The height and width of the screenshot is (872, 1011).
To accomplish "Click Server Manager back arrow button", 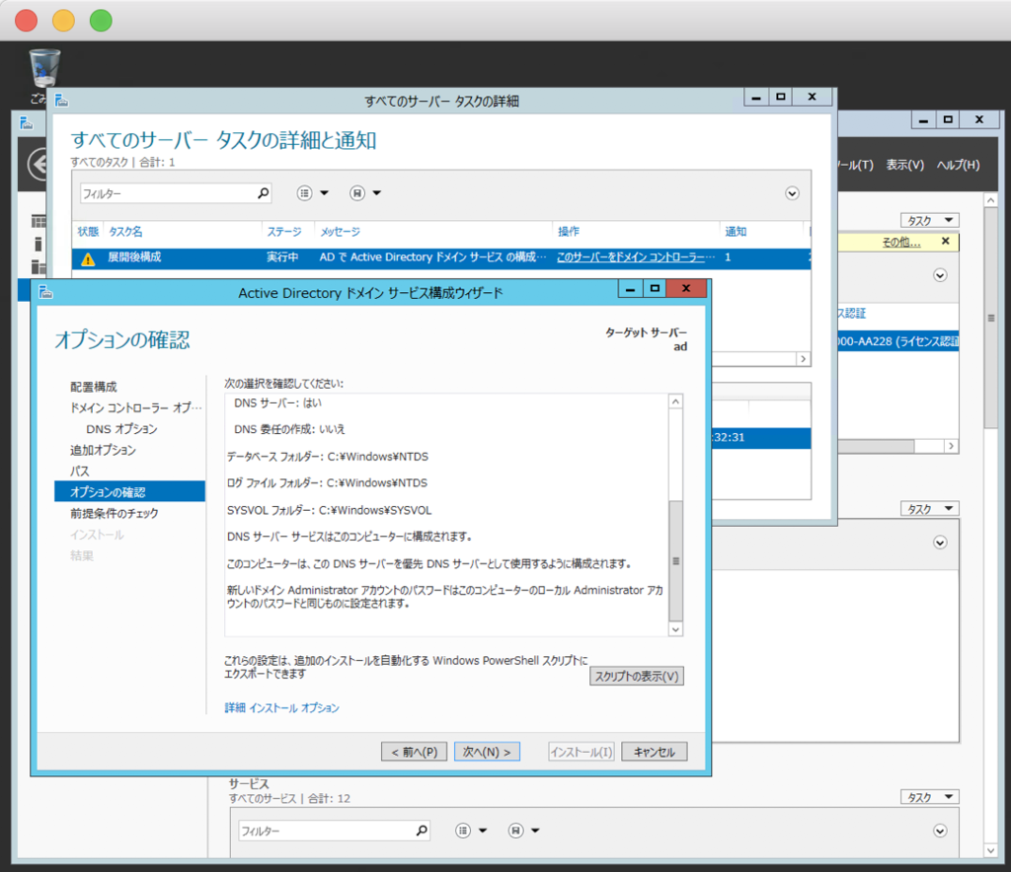I will point(39,164).
